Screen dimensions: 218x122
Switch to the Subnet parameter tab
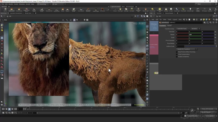169,26
